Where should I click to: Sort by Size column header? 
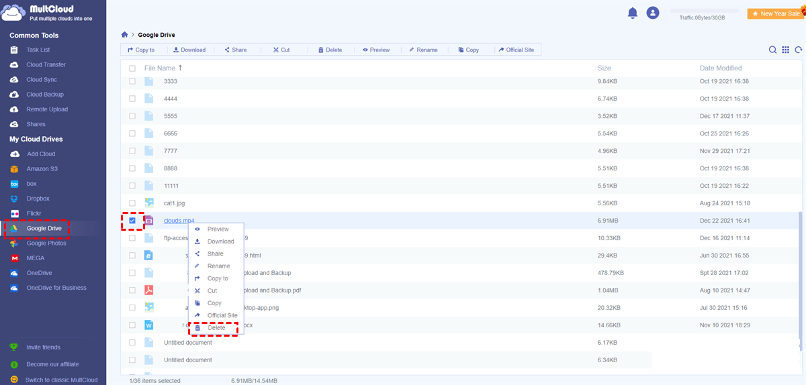click(x=604, y=68)
